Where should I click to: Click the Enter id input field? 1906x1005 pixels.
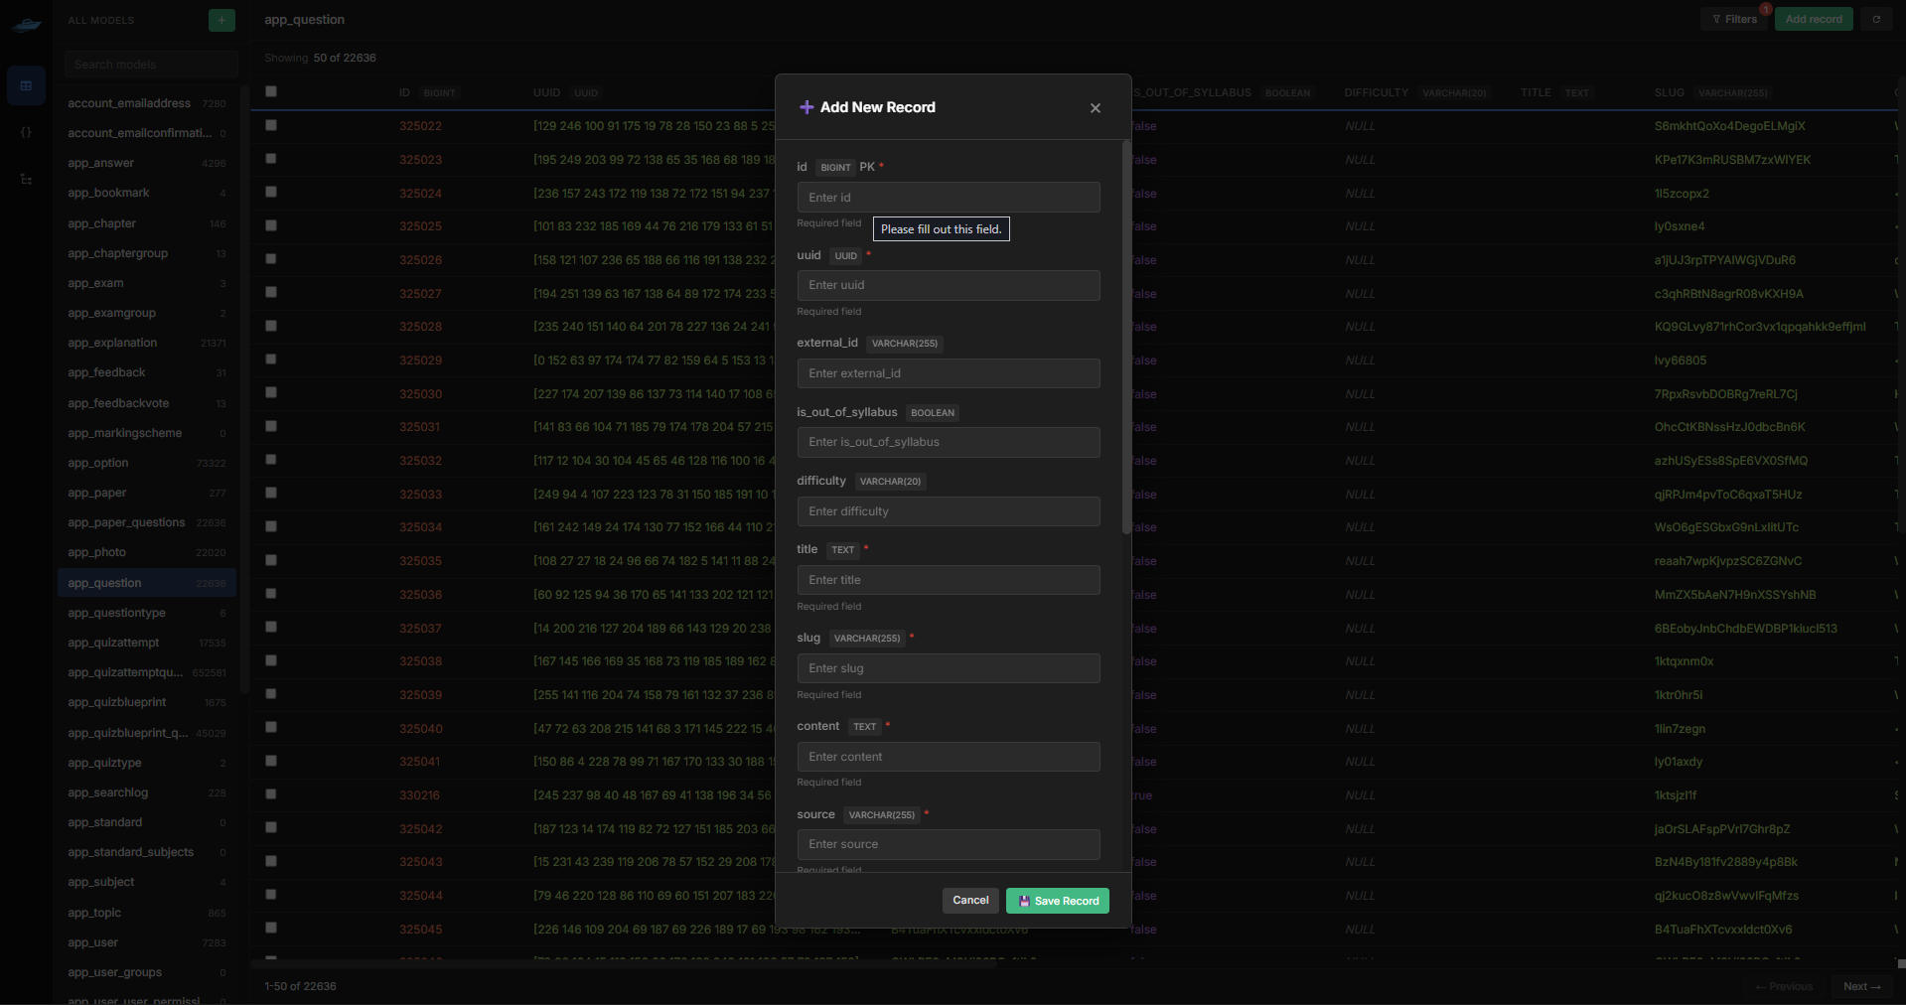pyautogui.click(x=948, y=198)
